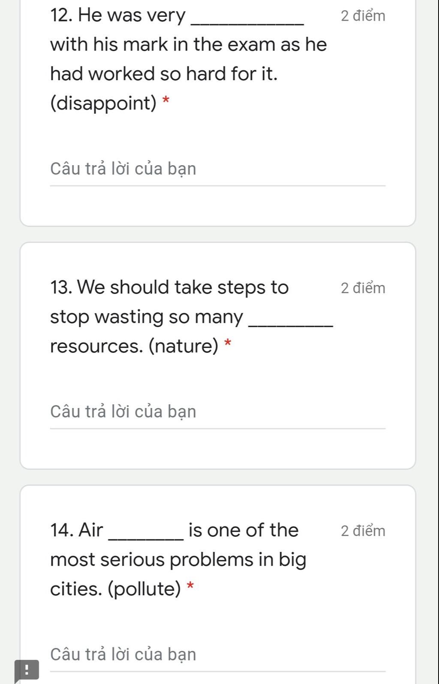
Task: Focus the answer field for question 13
Action: pos(218,412)
